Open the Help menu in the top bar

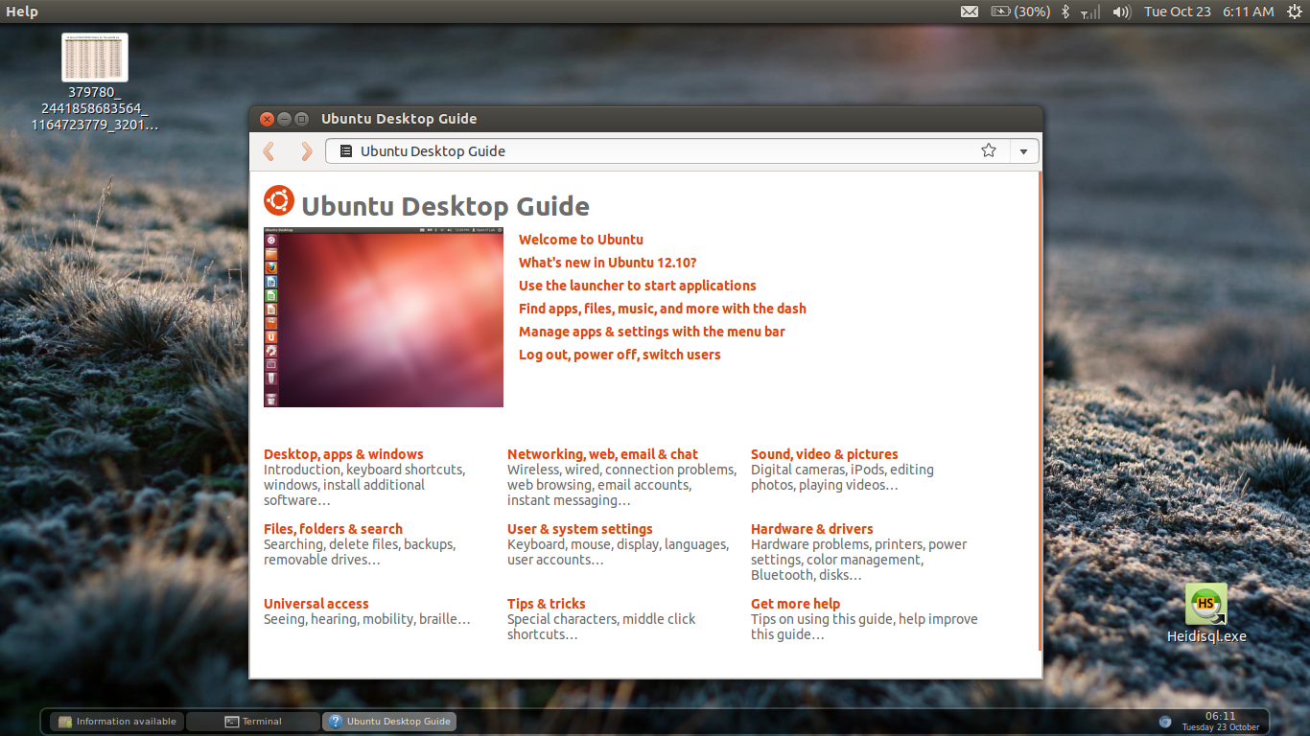coord(22,11)
